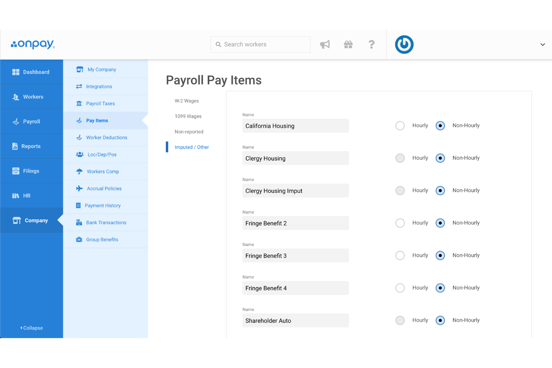Select Non-Hourly for Fringe Benefit 3

pos(440,255)
